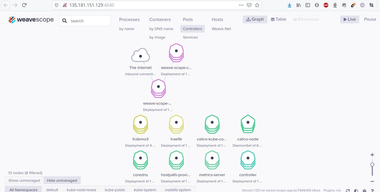Open the browser library icon

pyautogui.click(x=299, y=5)
